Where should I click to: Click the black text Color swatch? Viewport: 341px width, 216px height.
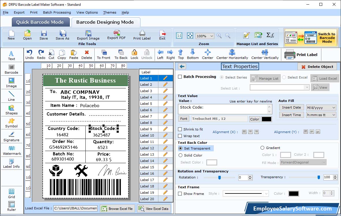click(x=266, y=119)
